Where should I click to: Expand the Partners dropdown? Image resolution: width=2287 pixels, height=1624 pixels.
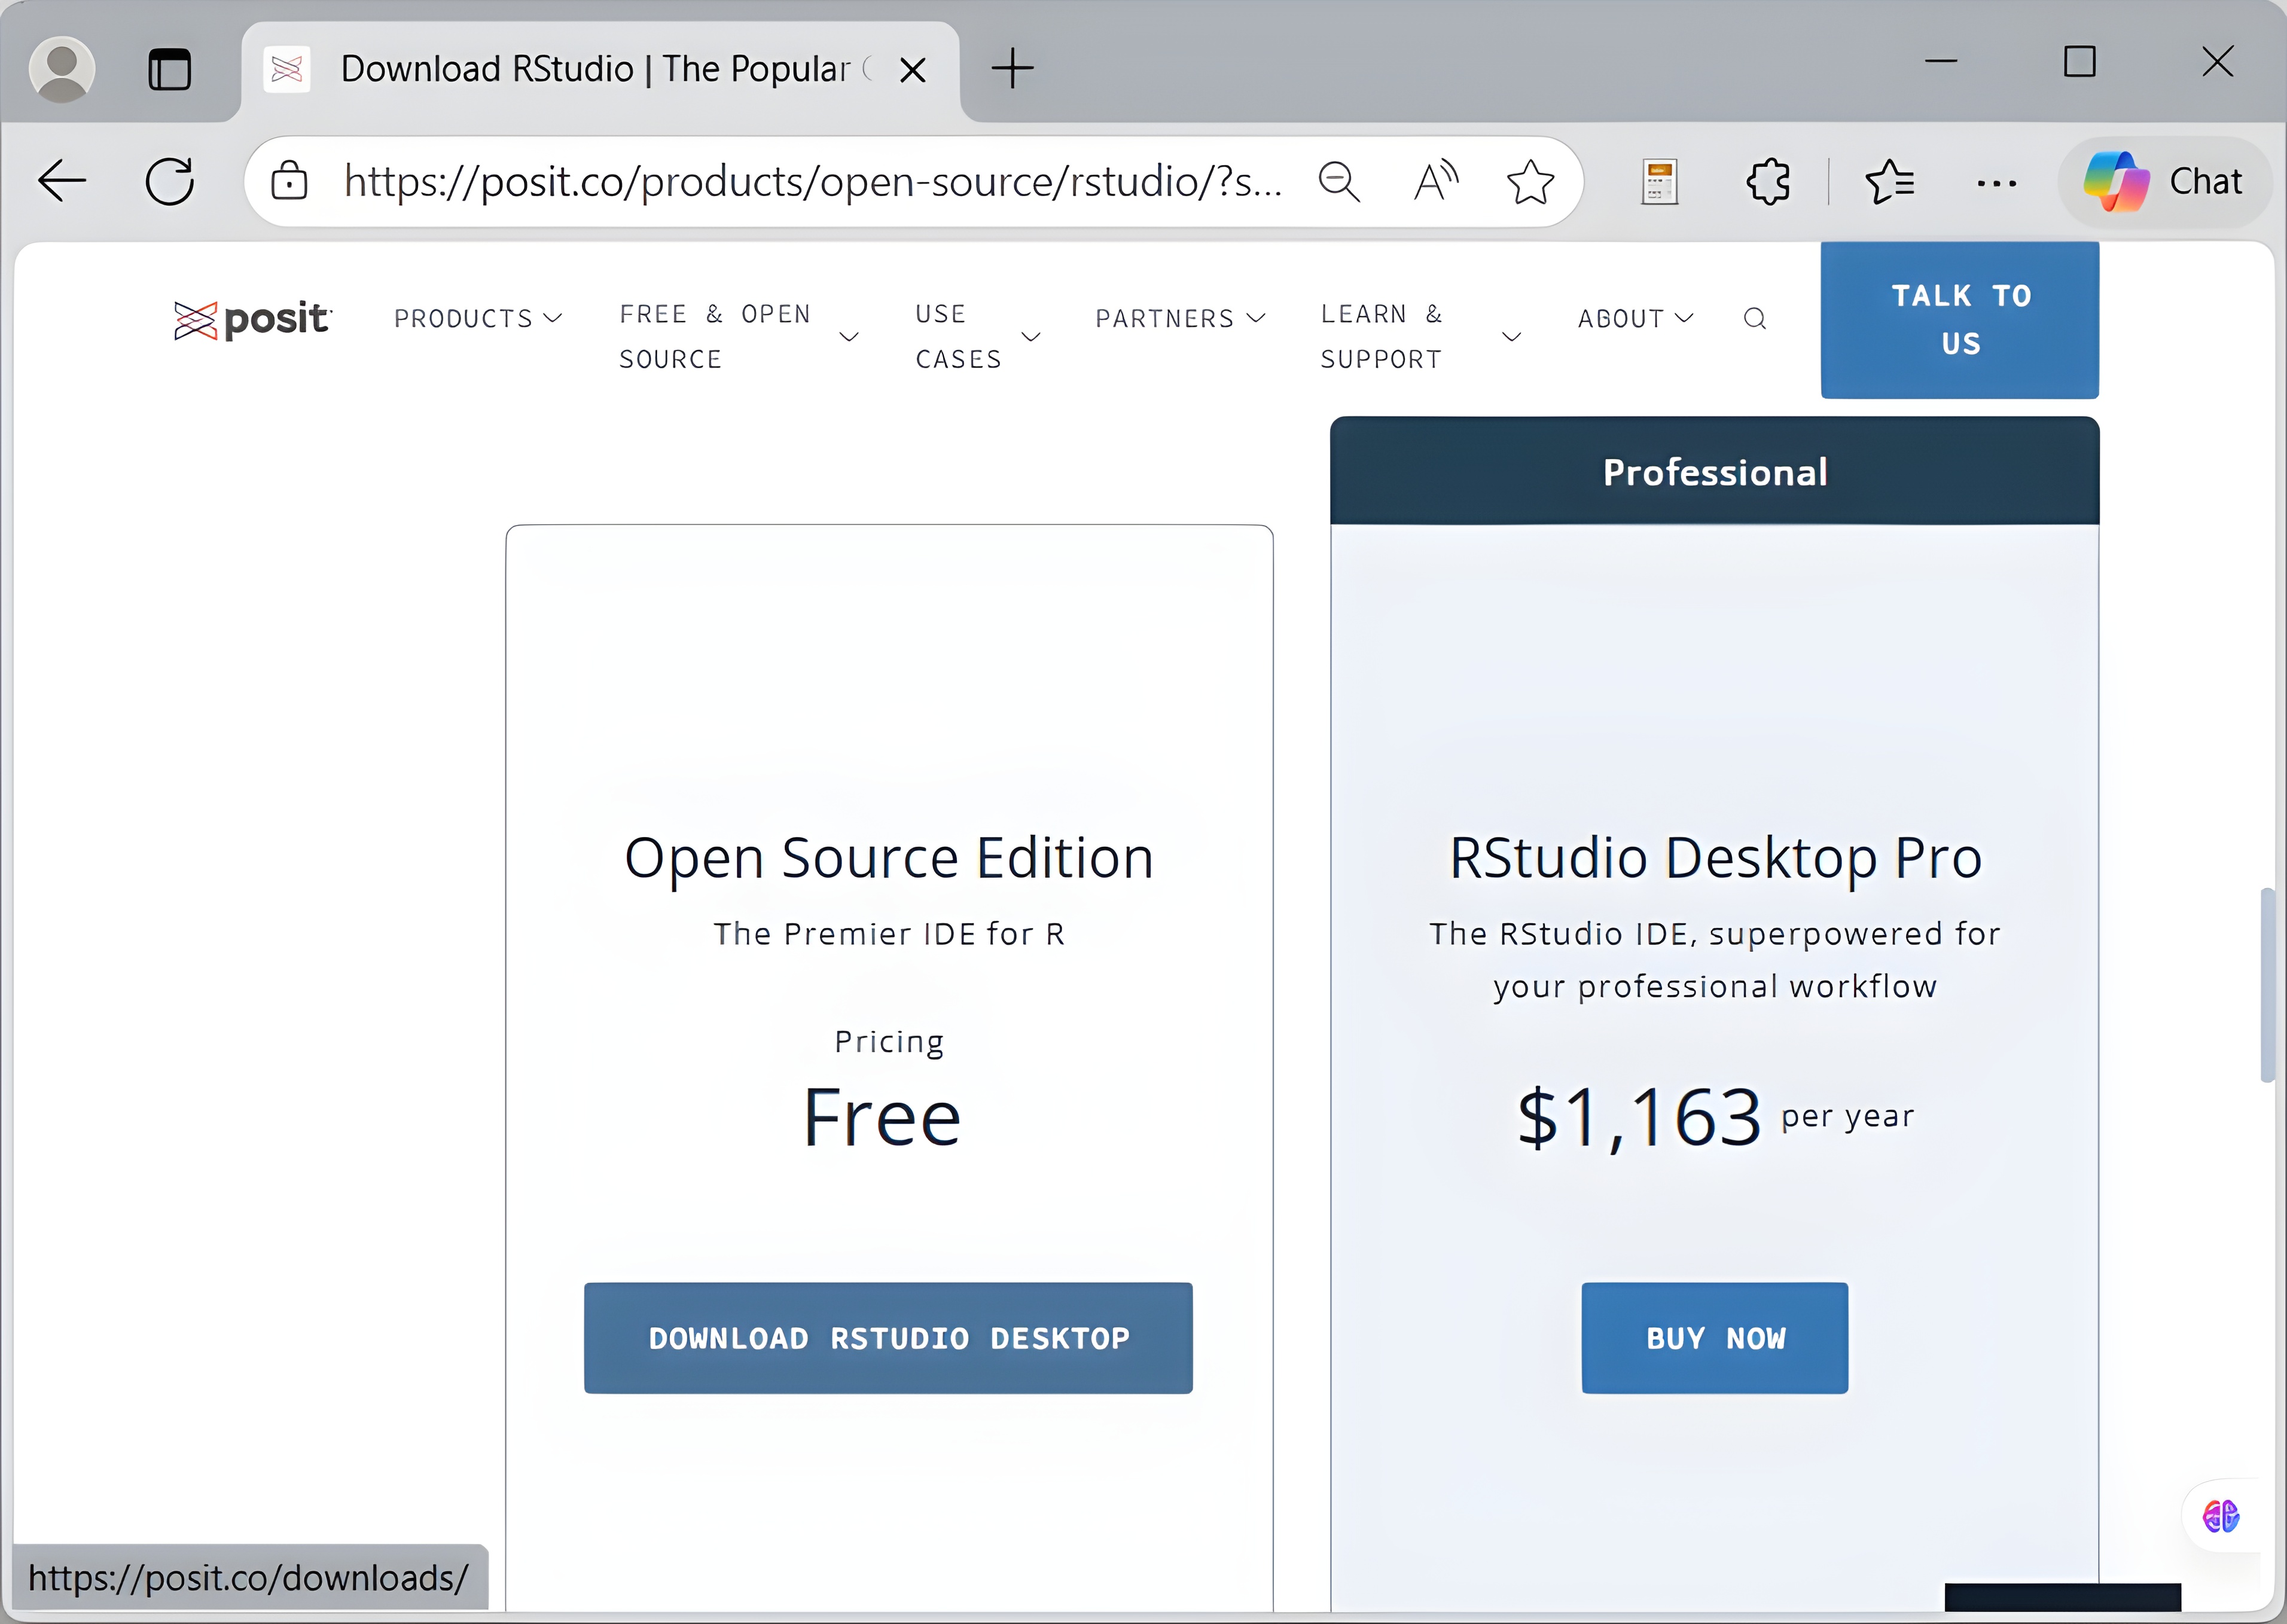[x=1180, y=319]
